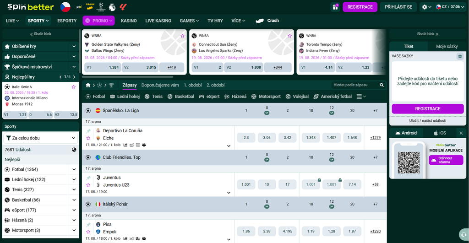Click search magnifier in match search

click(382, 85)
